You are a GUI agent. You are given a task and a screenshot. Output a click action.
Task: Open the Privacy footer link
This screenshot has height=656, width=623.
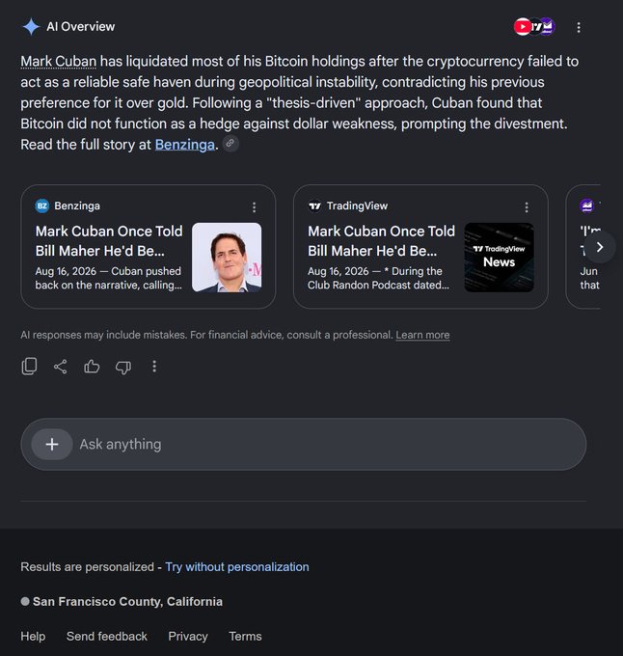188,637
